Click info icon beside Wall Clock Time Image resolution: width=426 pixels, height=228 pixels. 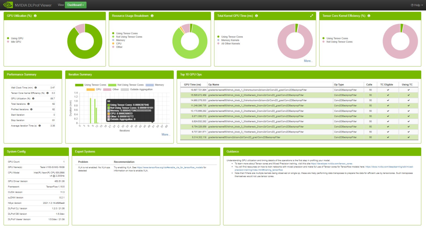pyautogui.click(x=35, y=88)
